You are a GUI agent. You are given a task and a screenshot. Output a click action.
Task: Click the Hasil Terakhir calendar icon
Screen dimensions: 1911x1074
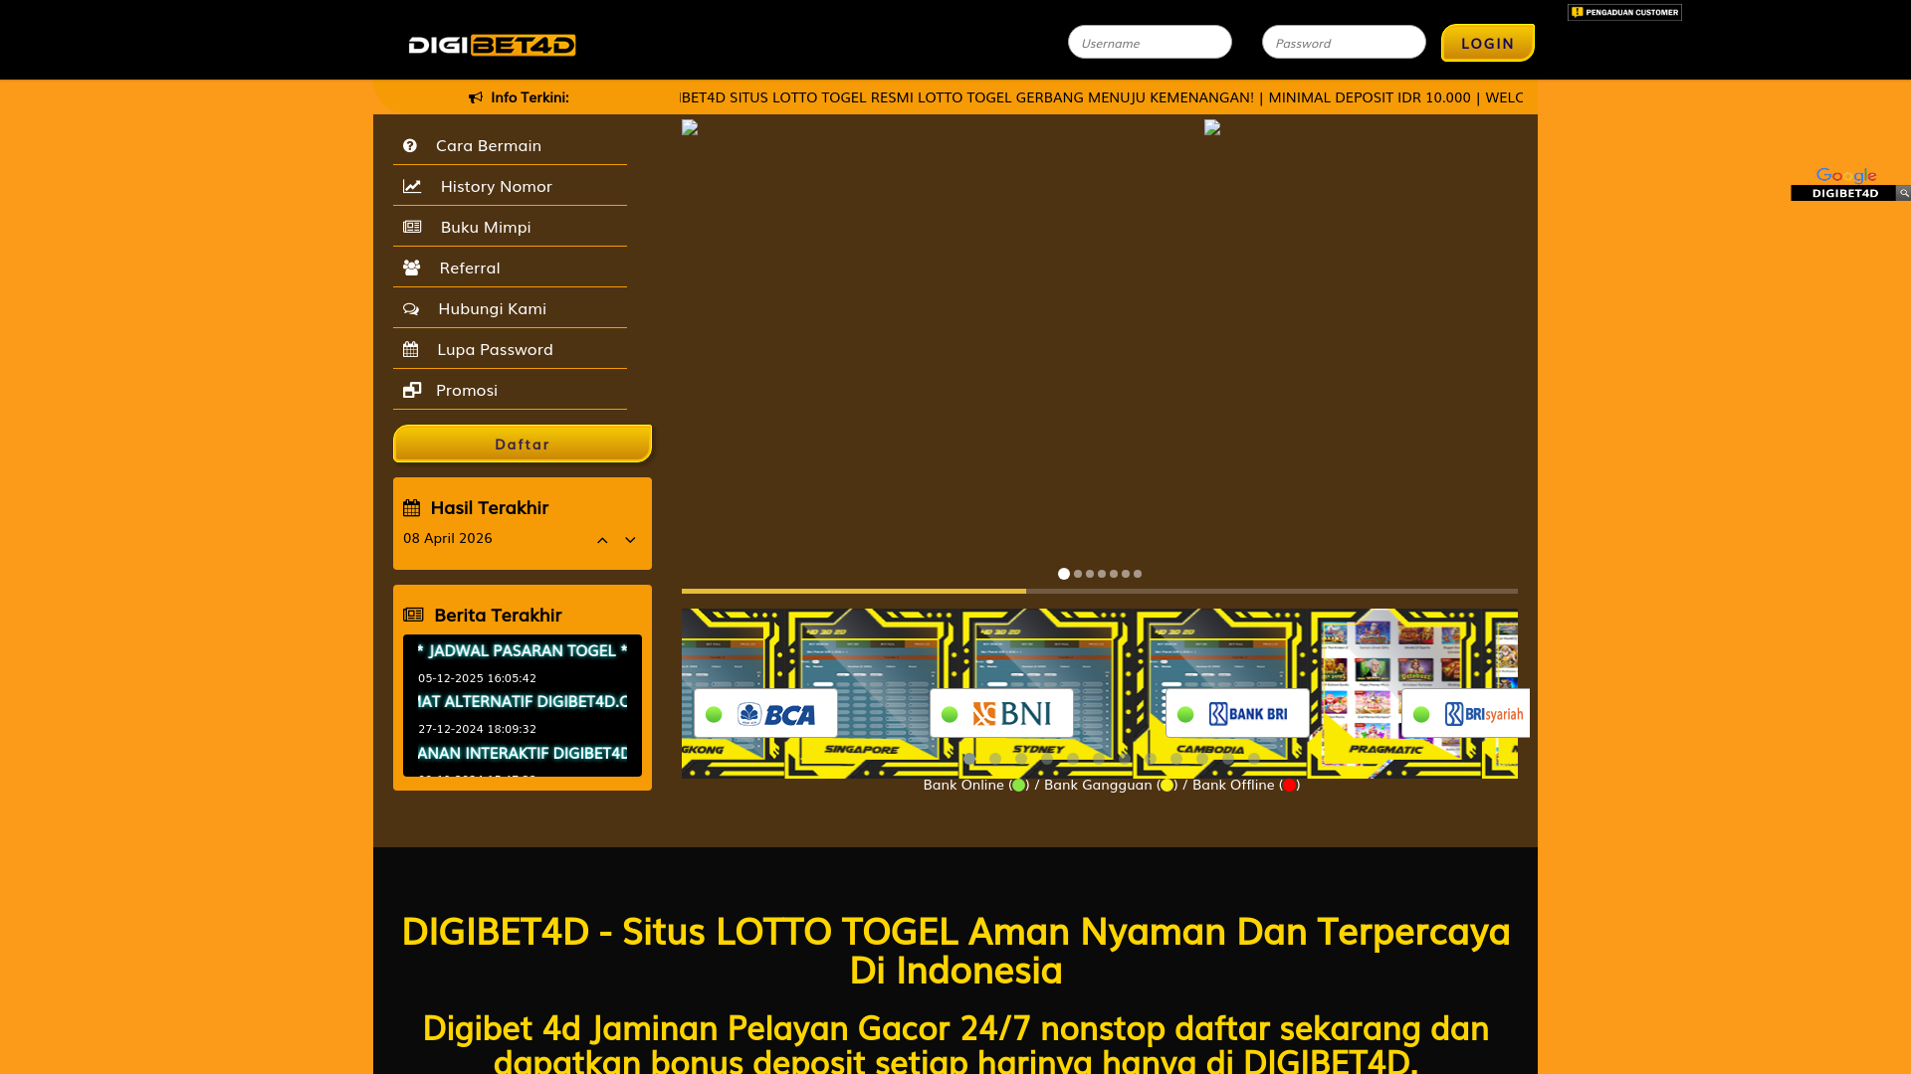pos(412,508)
